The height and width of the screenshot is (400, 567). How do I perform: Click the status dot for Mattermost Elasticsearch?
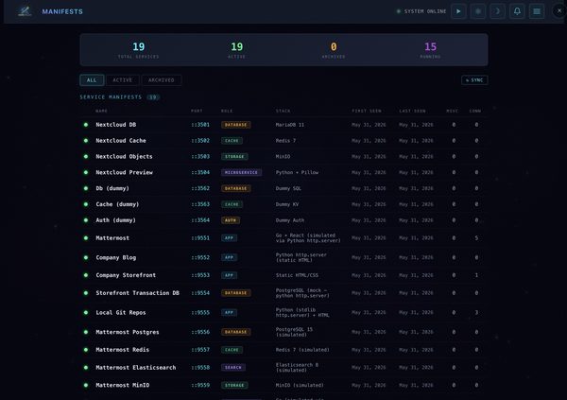point(86,368)
